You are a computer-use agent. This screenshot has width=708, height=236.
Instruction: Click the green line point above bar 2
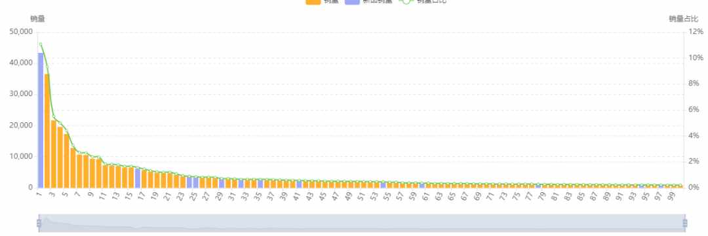pos(47,67)
